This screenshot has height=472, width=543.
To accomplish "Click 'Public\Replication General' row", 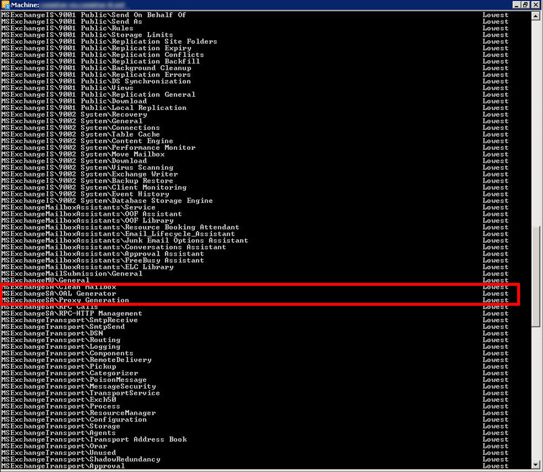I will pyautogui.click(x=255, y=94).
